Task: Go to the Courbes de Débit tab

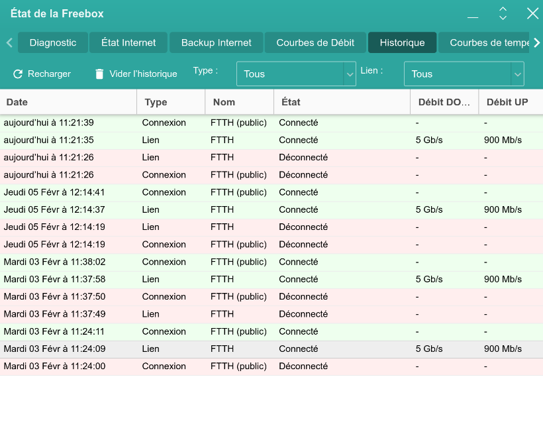Action: (x=315, y=42)
